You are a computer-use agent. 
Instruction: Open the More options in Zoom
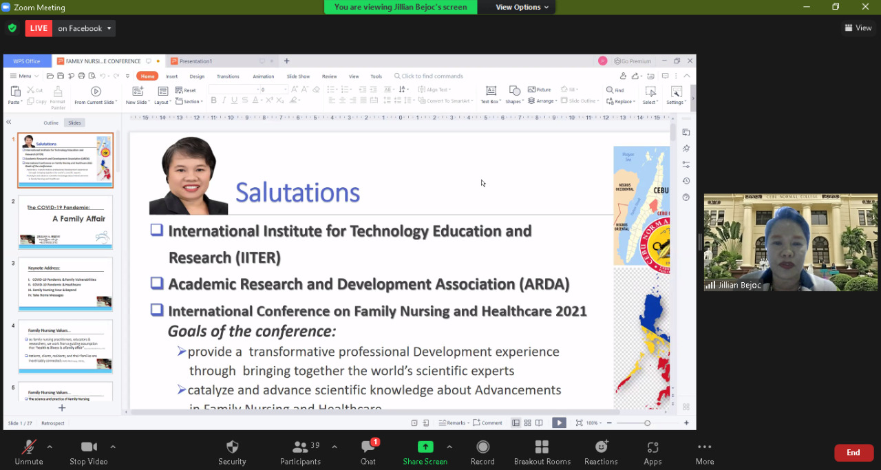(x=705, y=453)
